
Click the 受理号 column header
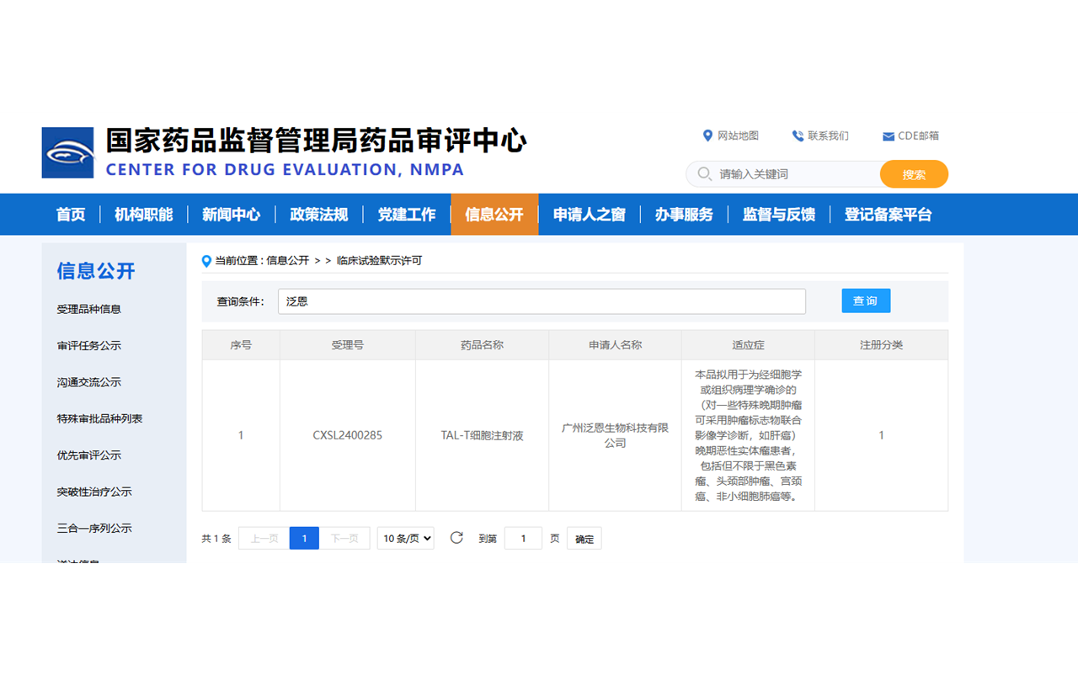click(x=348, y=345)
